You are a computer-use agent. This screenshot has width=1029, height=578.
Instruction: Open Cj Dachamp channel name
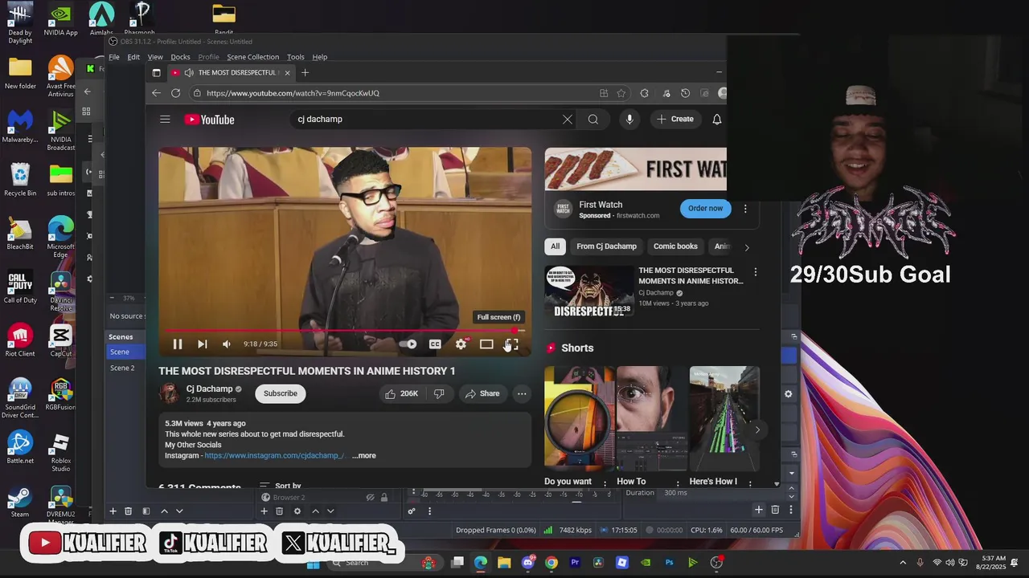tap(209, 389)
